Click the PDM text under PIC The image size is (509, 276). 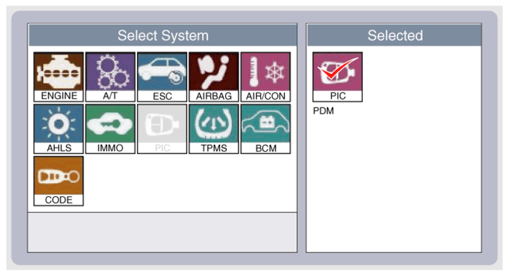(323, 111)
